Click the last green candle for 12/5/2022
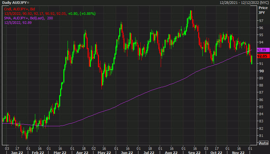Screen dimensions: 270x154 point(252,60)
